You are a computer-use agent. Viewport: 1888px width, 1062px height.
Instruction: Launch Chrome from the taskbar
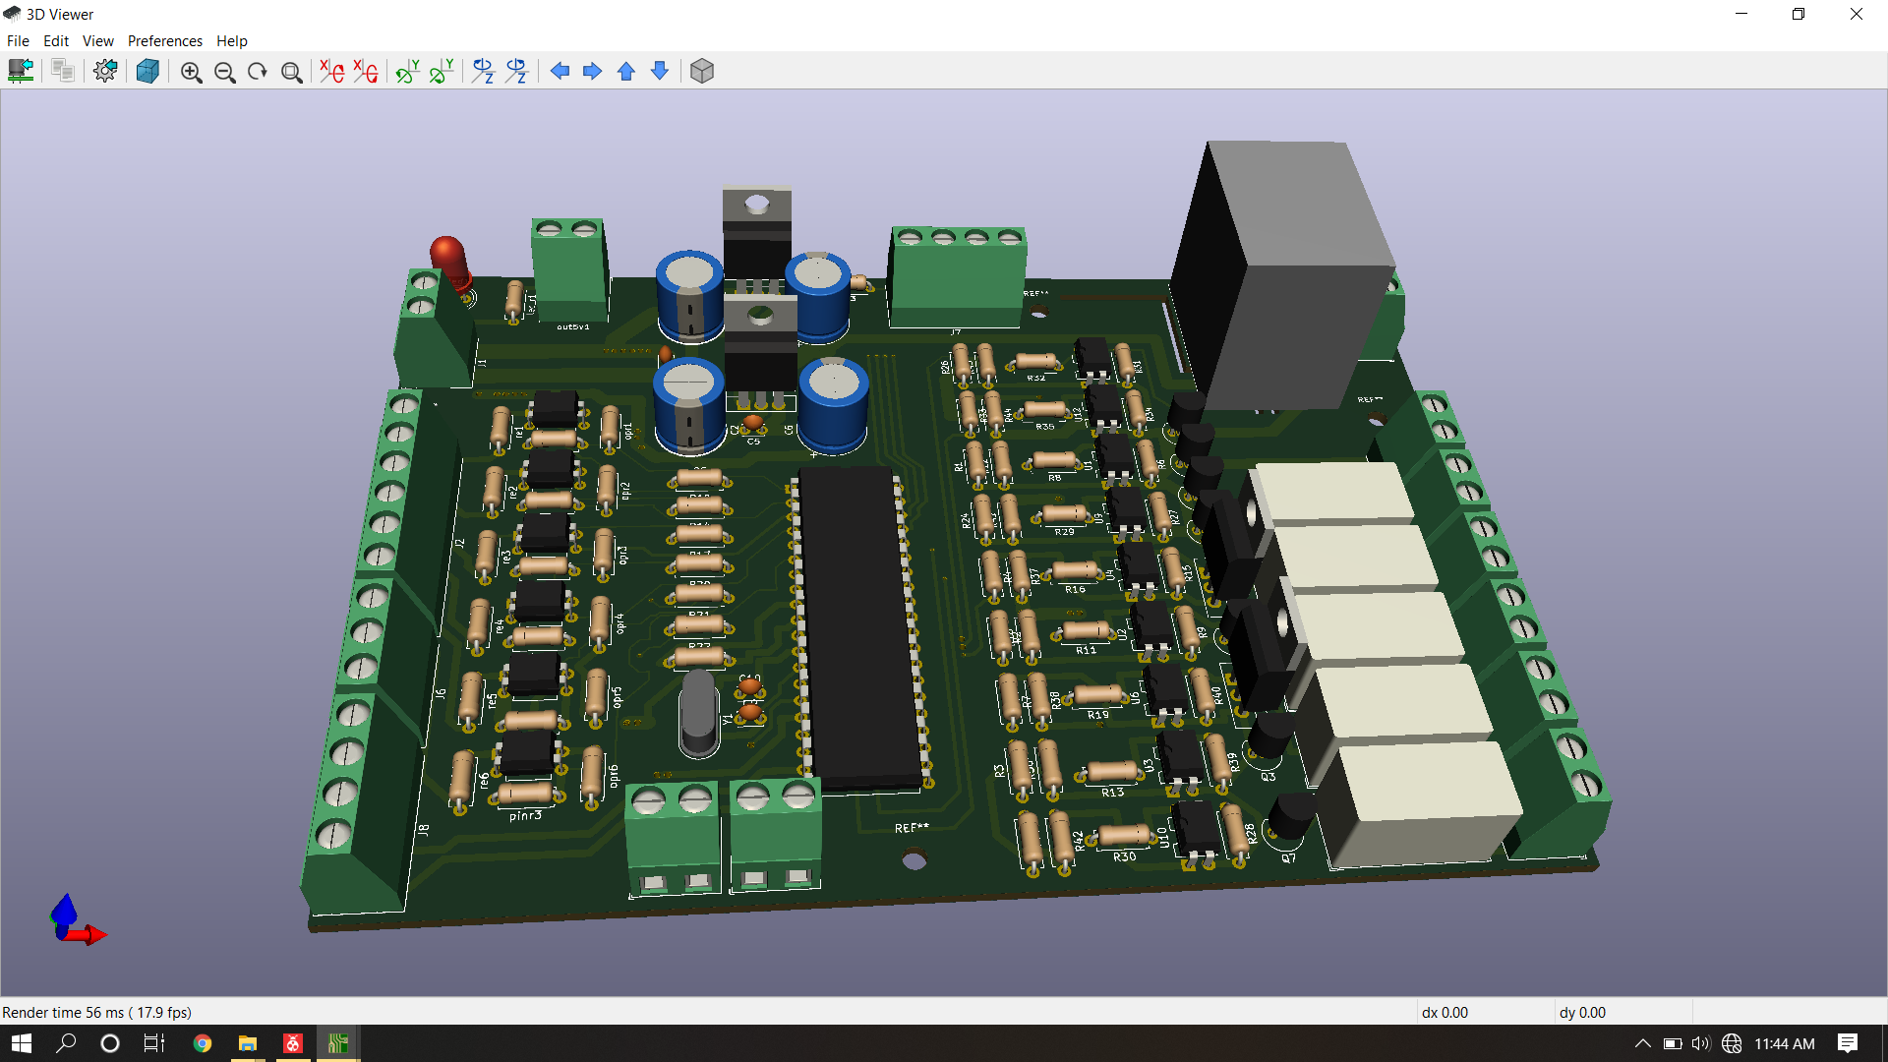(203, 1043)
